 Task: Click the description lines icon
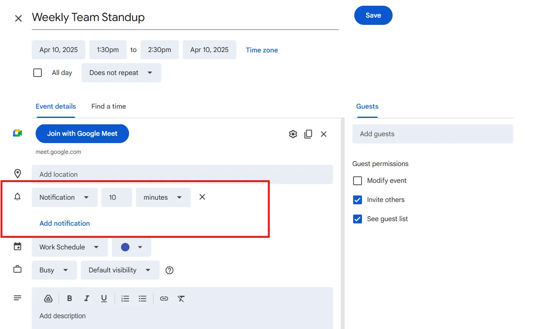[x=18, y=298]
